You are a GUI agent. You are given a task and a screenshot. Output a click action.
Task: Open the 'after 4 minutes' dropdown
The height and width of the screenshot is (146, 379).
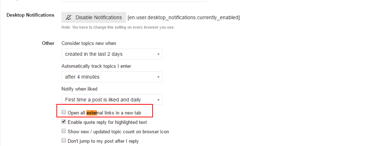tap(112, 77)
